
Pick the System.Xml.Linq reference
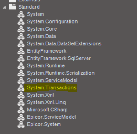[46, 102]
